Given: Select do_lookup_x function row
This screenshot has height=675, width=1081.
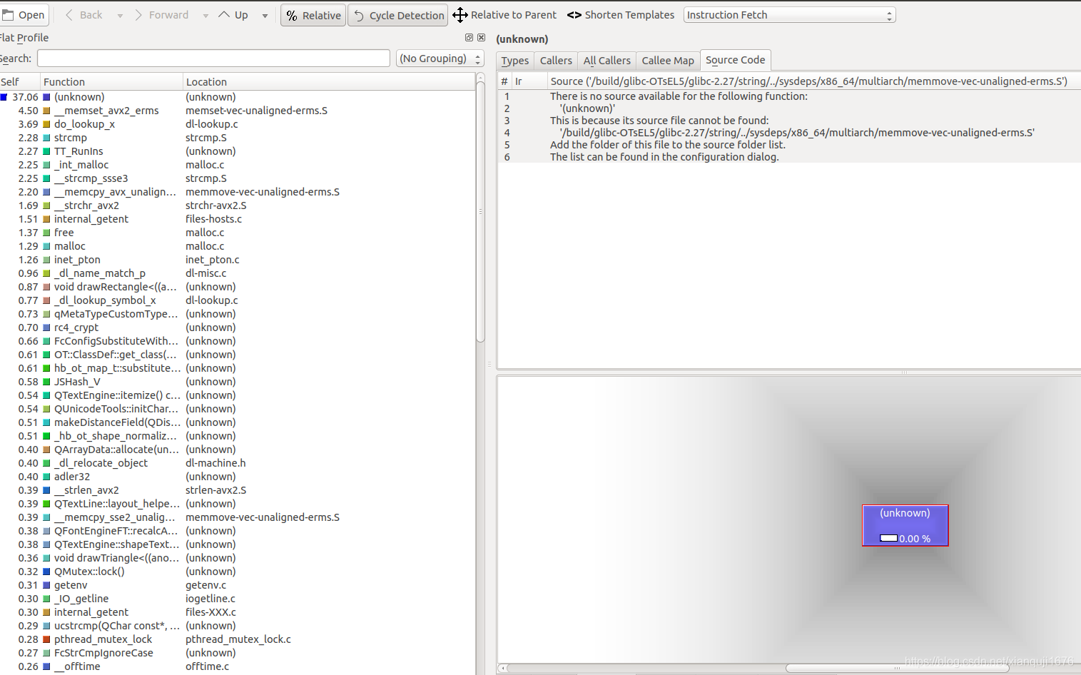Looking at the screenshot, I should click(237, 124).
